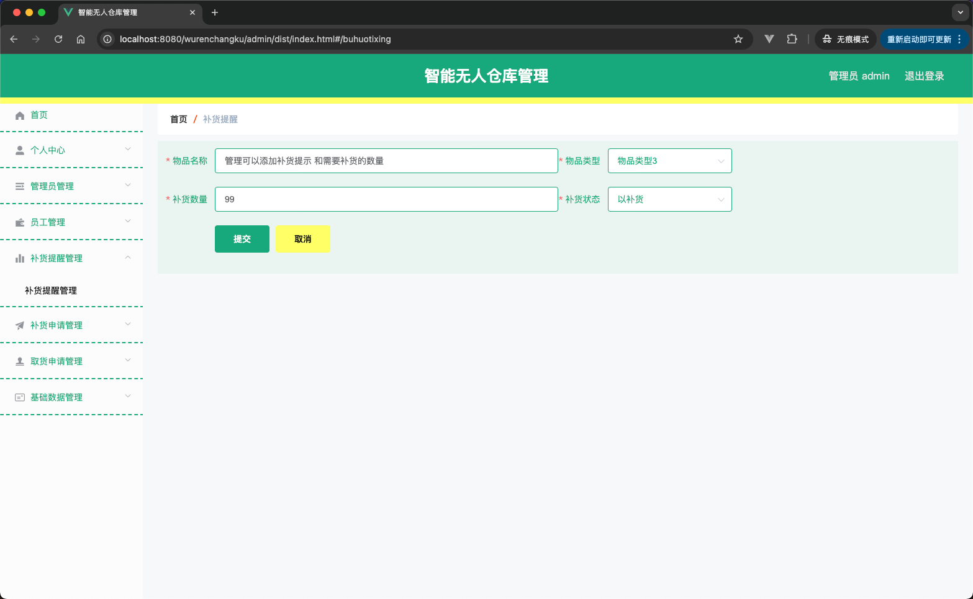
Task: Expand the 补货申请管理 menu chevron
Action: [128, 324]
